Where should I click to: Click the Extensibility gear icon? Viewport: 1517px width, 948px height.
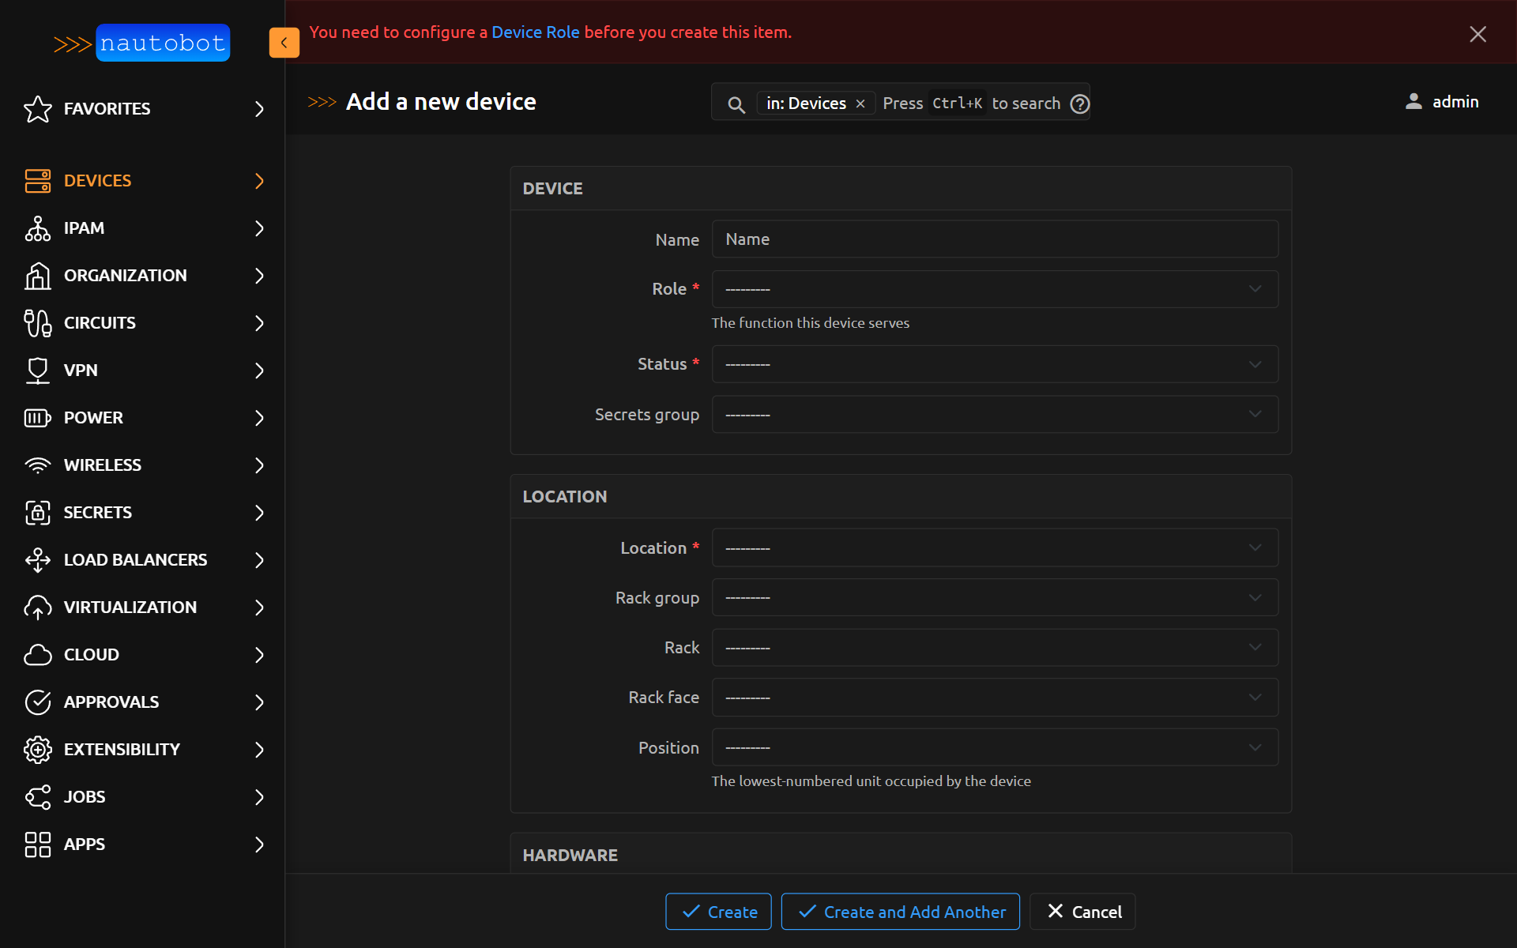[x=37, y=750]
